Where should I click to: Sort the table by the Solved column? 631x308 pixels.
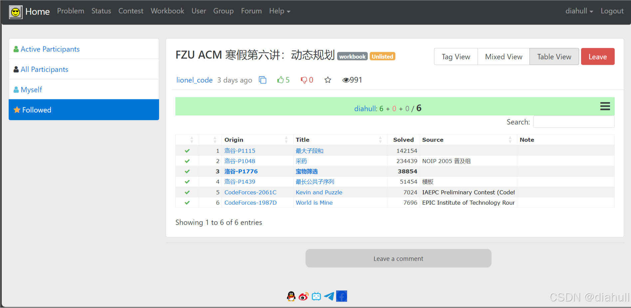coord(403,140)
